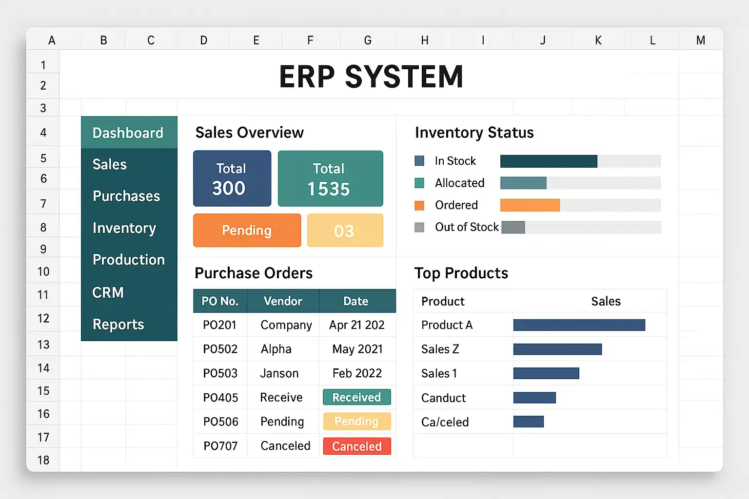The width and height of the screenshot is (749, 499).
Task: Open the Dashboard sidebar item
Action: point(128,133)
